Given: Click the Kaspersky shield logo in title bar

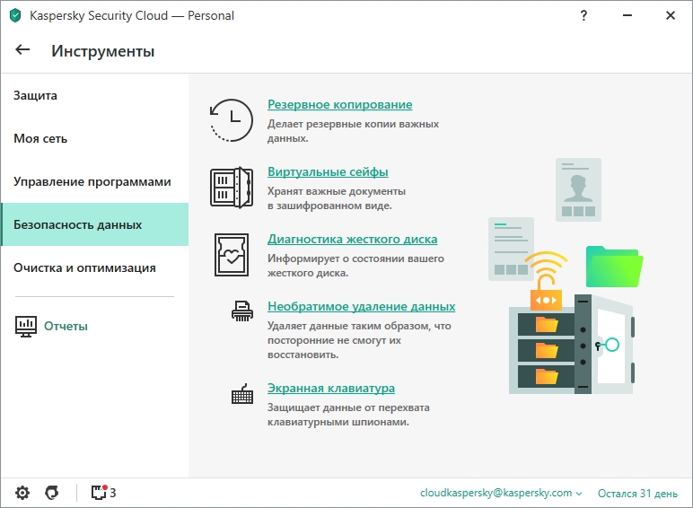Looking at the screenshot, I should point(15,15).
